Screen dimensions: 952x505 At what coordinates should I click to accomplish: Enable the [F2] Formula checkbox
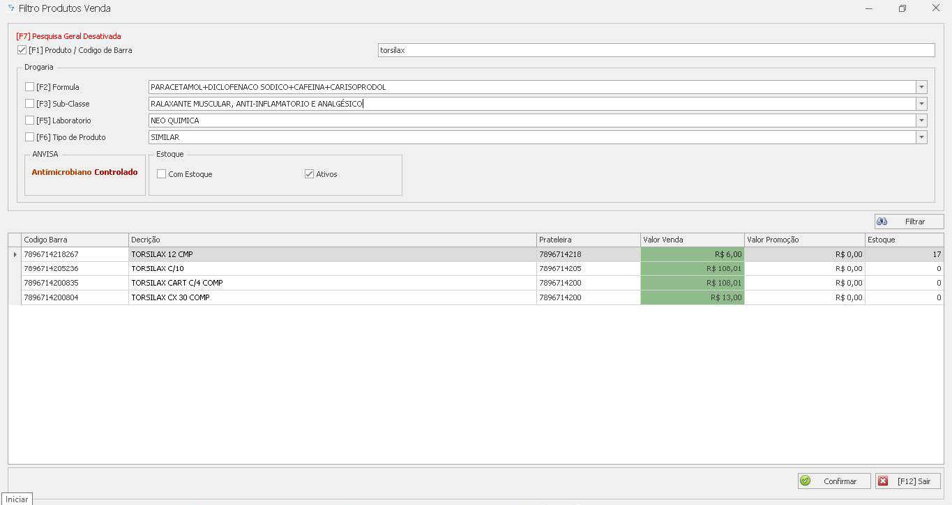click(29, 87)
